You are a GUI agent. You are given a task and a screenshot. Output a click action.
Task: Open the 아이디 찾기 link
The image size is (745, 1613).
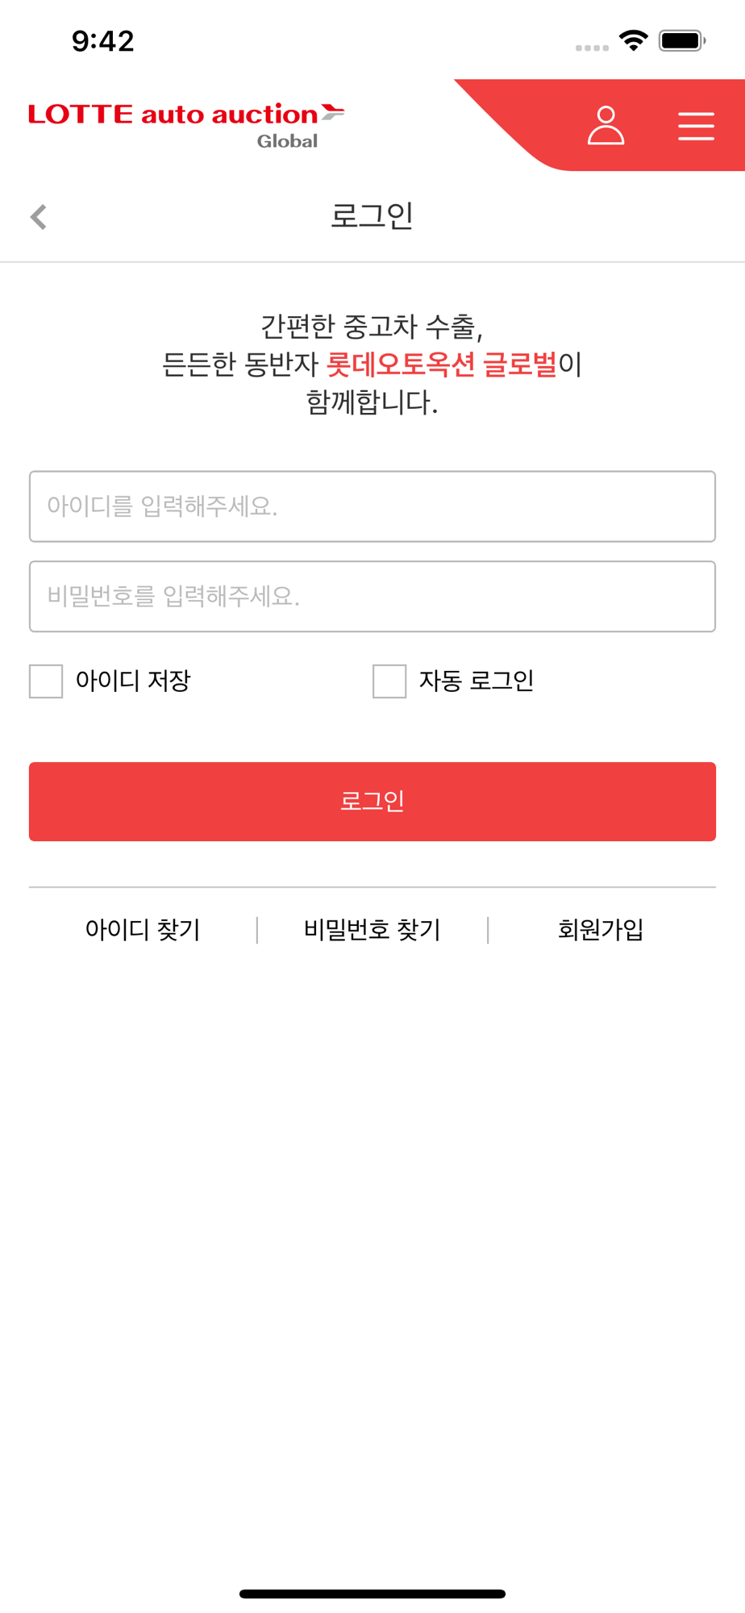click(x=143, y=930)
